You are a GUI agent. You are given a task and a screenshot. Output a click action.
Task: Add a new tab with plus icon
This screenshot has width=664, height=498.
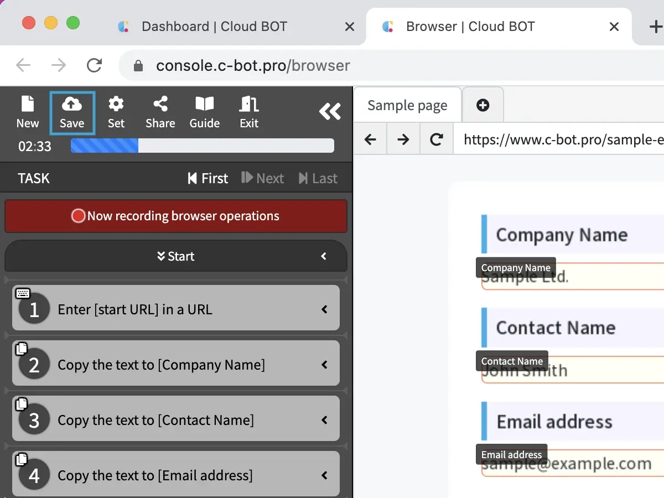pos(483,105)
